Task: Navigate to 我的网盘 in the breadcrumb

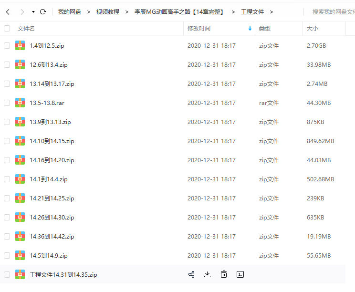Action: coord(70,11)
